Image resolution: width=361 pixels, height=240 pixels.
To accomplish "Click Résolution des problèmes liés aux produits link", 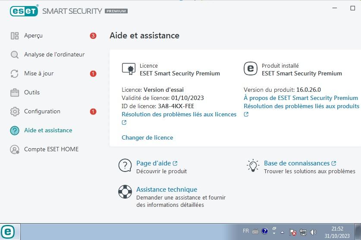I will (x=301, y=106).
